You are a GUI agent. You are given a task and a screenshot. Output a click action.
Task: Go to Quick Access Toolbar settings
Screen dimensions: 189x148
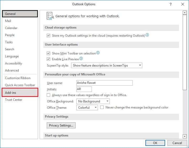20,85
